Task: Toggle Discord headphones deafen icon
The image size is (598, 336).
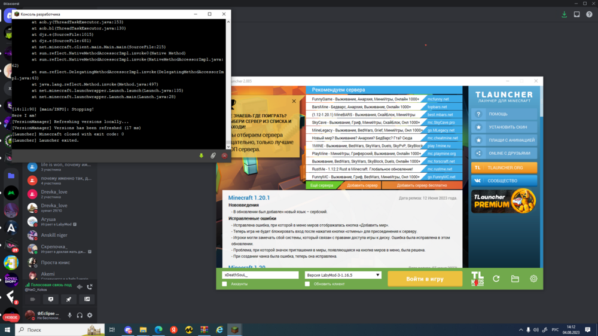Action: pos(80,316)
